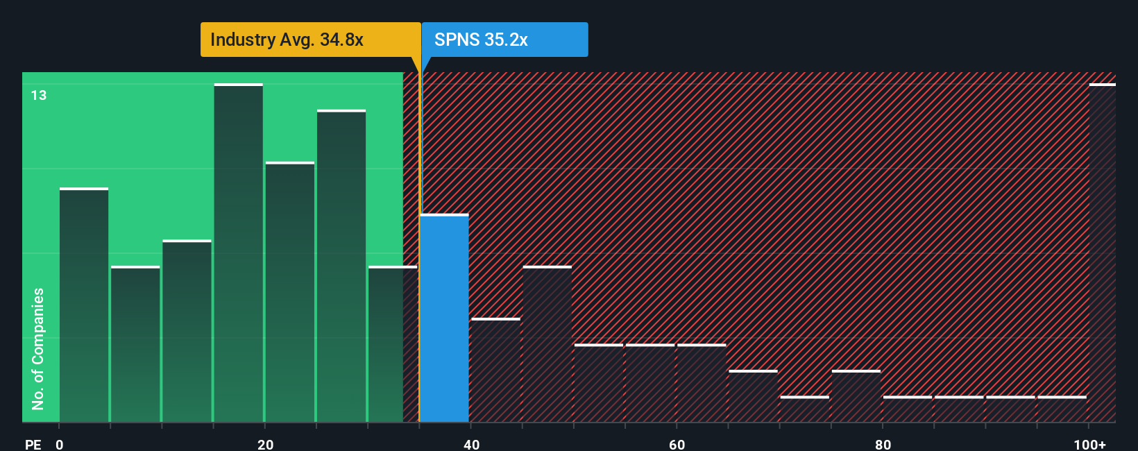Click the x-axis label 60
The image size is (1138, 451).
[x=677, y=444]
